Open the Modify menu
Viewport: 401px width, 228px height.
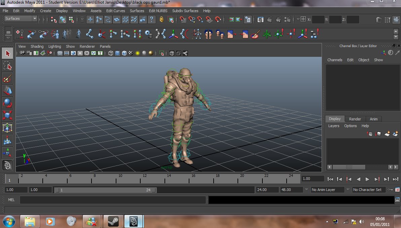click(30, 11)
